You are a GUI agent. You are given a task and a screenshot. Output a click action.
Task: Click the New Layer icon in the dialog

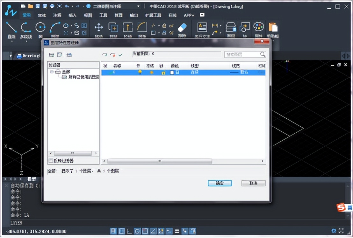tap(105, 55)
